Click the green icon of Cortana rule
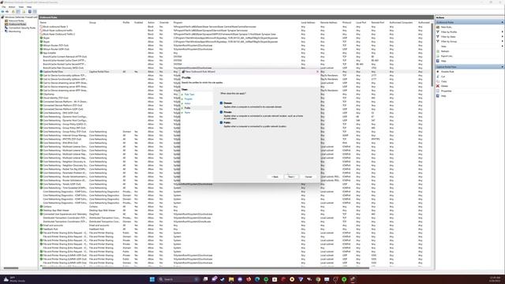The image size is (505, 284). 41,207
